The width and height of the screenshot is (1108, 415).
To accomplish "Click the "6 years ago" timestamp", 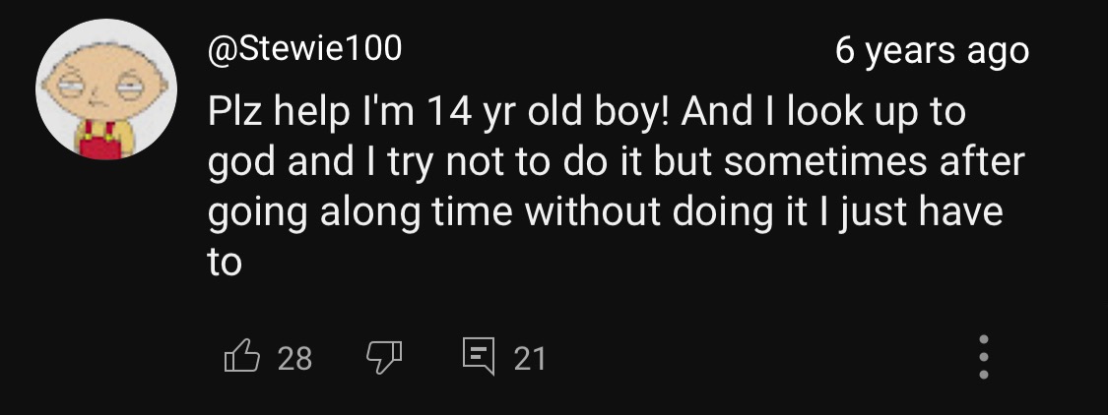I will (x=931, y=50).
